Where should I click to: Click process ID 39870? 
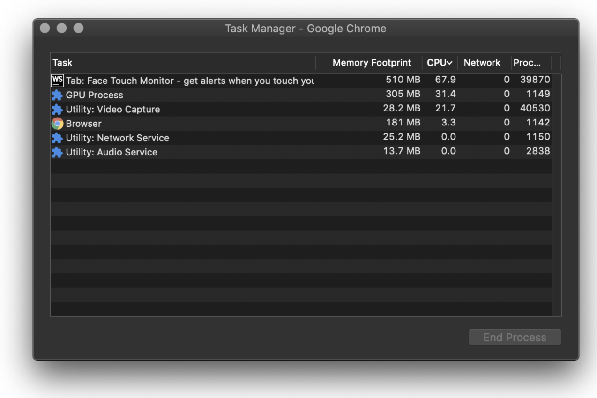coord(535,80)
